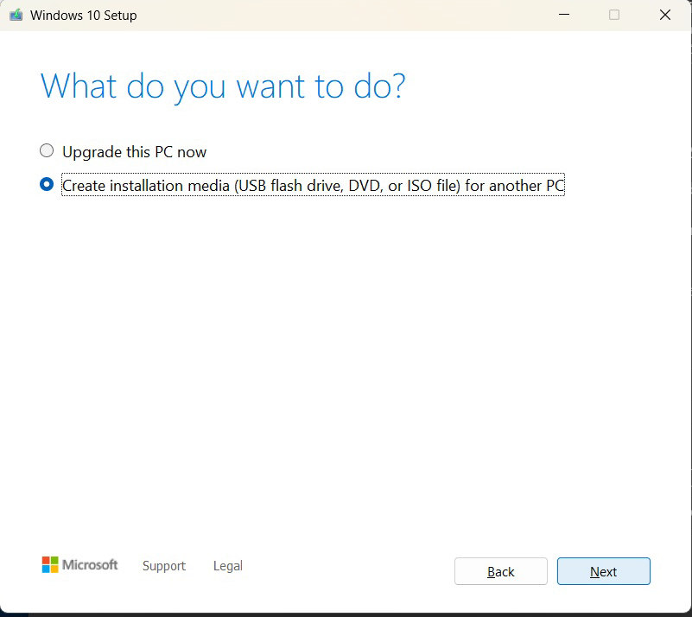Screen dimensions: 692x617
Task: Click the Microsoft logo in the footer
Action: 79,564
